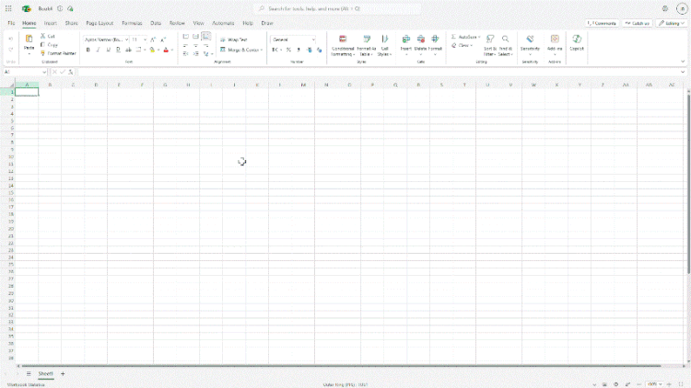Toggle bottom align button

205,37
